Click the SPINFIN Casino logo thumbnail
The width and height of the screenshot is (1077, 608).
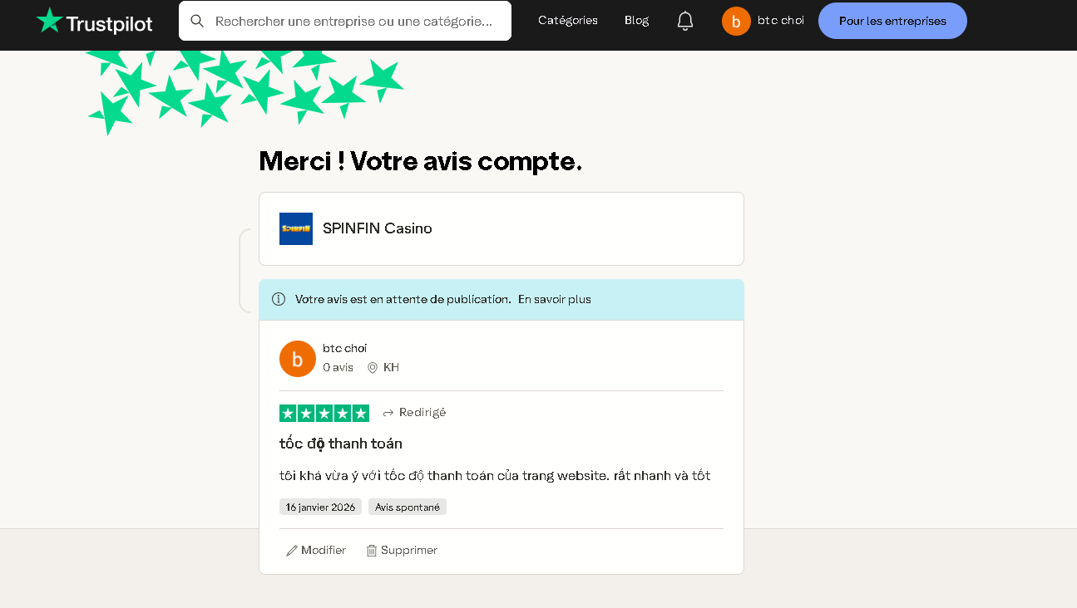coord(296,228)
